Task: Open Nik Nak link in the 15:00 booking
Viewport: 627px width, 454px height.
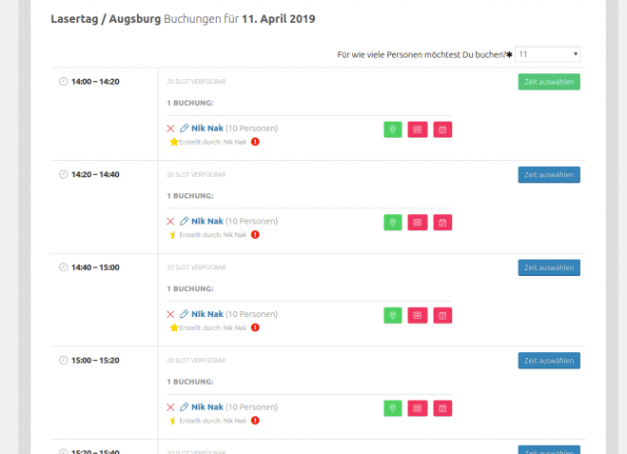Action: pos(206,406)
